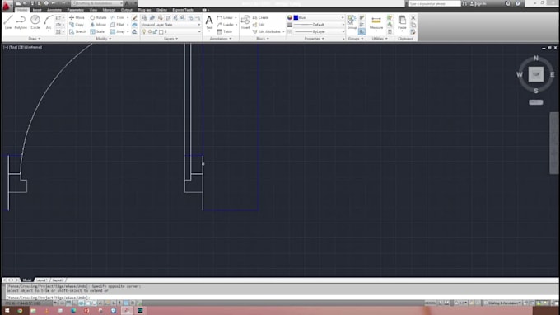Screen dimensions: 560x315
Task: Select the Line drawing tool
Action: click(x=8, y=22)
